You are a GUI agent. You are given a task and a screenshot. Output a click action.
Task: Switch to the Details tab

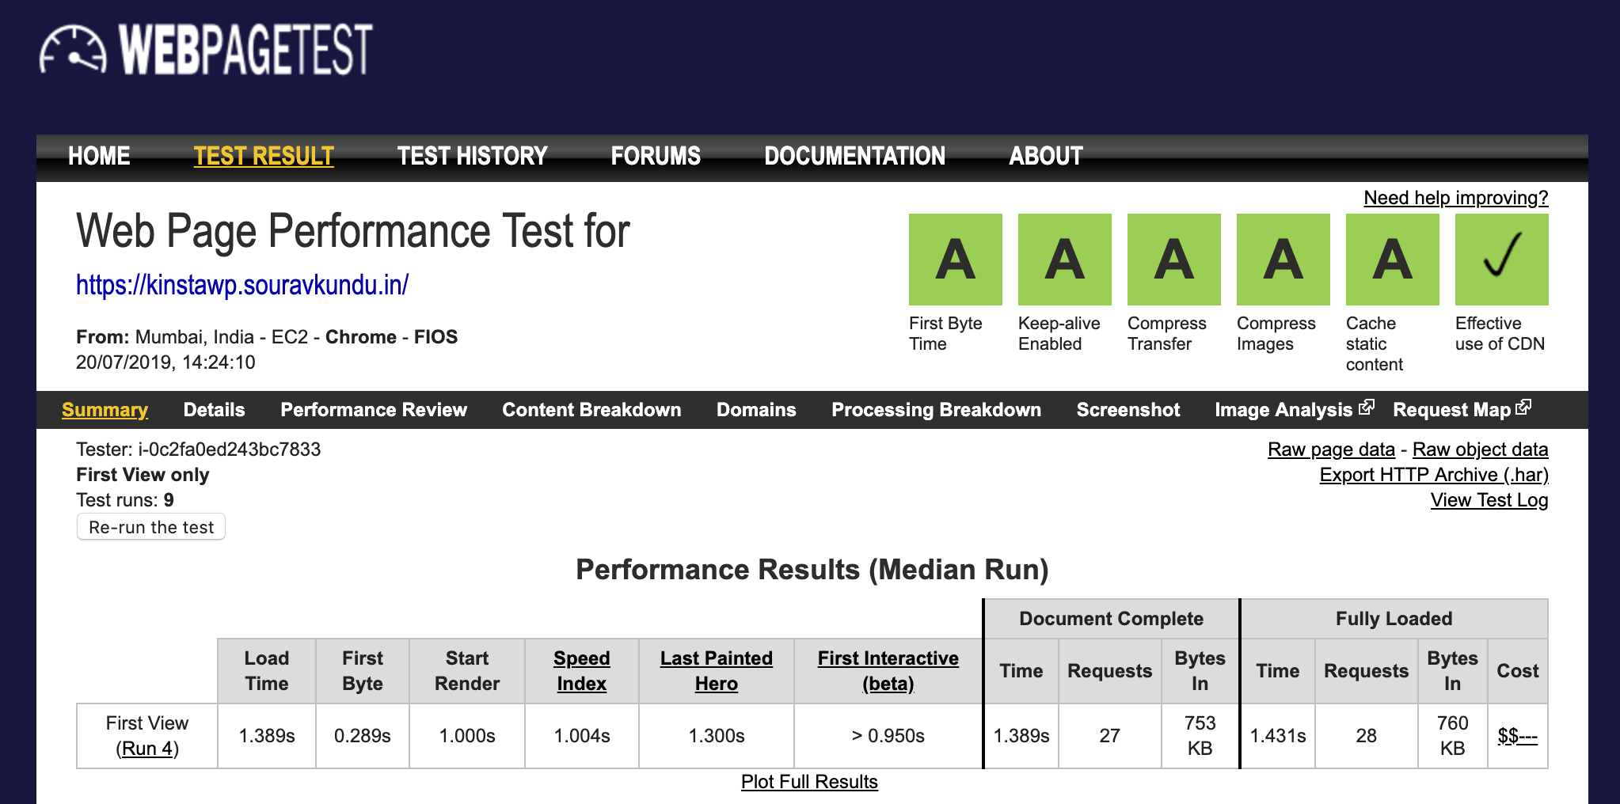point(214,410)
